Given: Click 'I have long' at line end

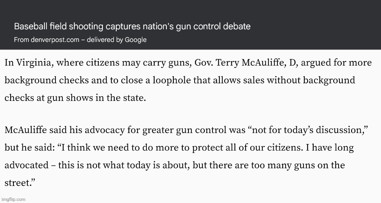Looking at the screenshot, I should click(x=330, y=148).
